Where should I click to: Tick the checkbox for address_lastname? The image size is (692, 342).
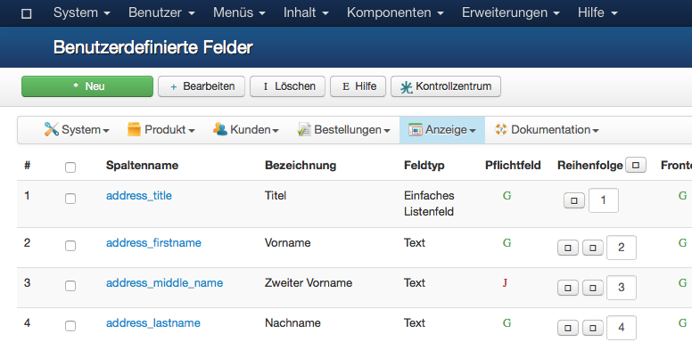[70, 326]
